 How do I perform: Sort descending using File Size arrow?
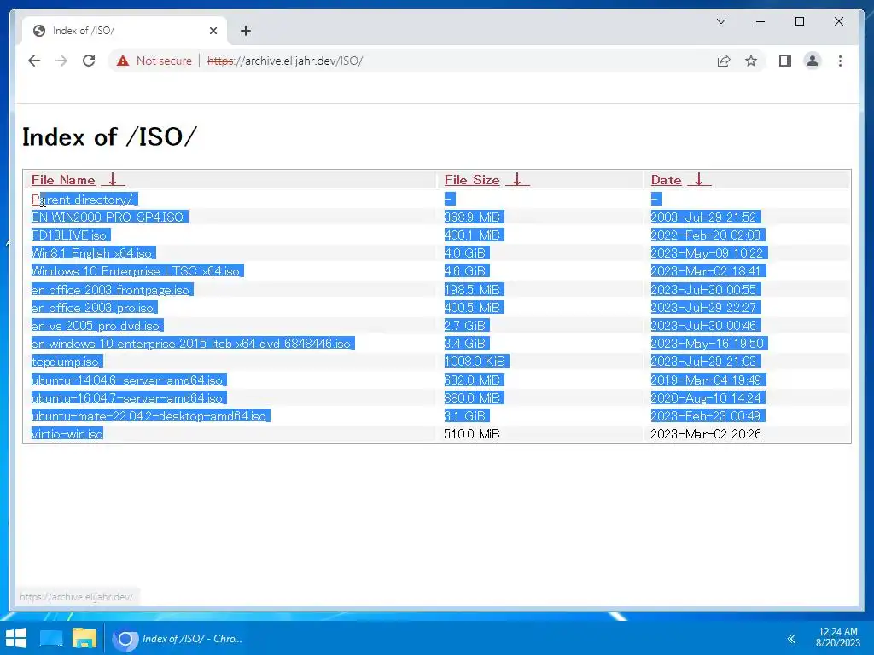(x=518, y=180)
